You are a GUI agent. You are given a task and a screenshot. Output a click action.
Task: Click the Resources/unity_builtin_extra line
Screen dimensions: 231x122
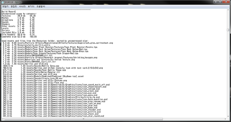tap(27, 45)
